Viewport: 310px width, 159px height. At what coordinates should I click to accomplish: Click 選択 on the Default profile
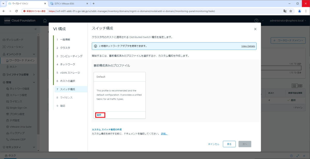coord(99,115)
